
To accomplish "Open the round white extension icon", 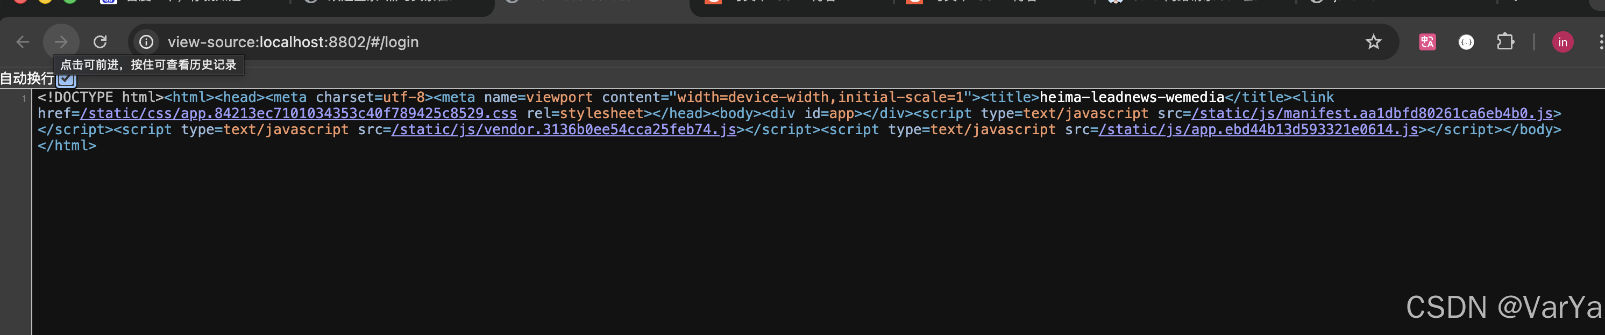I will (1466, 42).
